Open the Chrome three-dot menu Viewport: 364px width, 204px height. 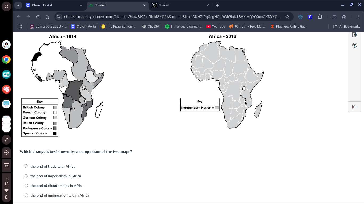tap(358, 17)
